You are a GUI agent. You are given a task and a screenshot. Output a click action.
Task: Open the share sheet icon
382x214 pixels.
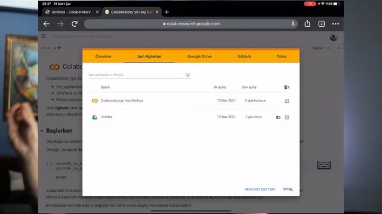307,24
